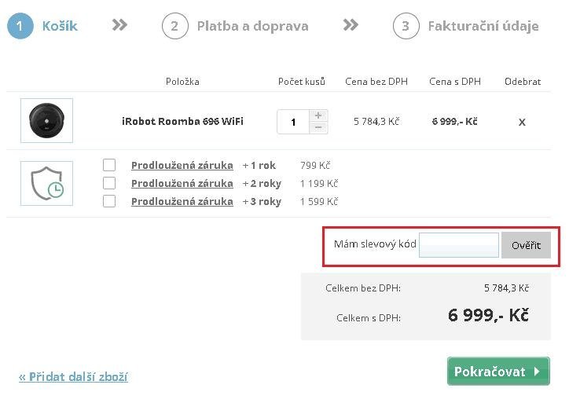
Task: Tick the +3 roky warranty checkbox
Action: click(109, 201)
